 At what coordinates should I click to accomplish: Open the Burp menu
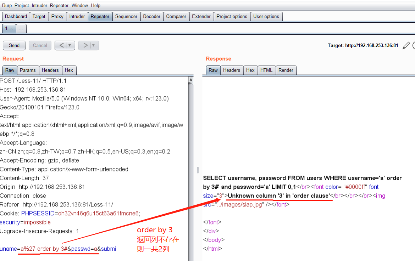7,5
